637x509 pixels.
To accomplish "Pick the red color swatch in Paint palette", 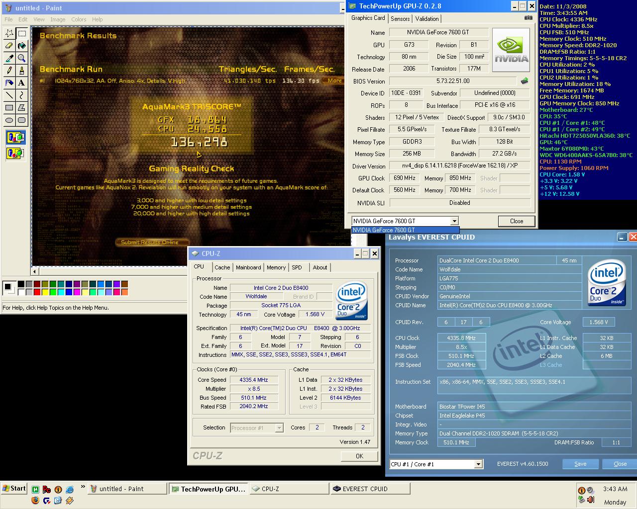I will [x=37, y=292].
